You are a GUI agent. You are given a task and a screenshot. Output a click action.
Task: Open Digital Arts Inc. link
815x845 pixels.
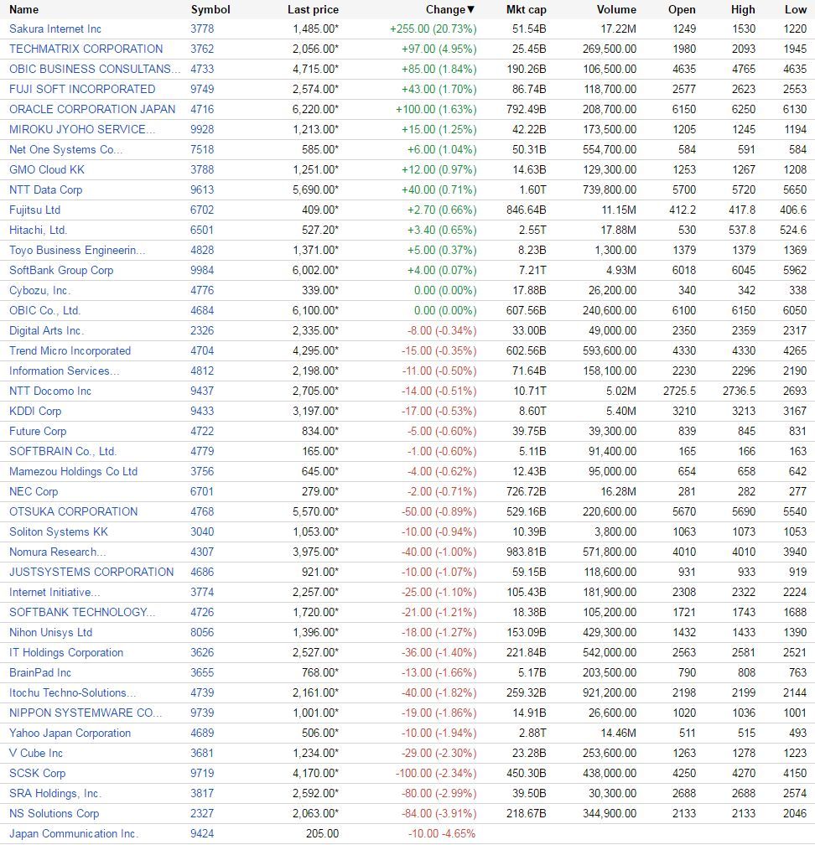click(46, 330)
